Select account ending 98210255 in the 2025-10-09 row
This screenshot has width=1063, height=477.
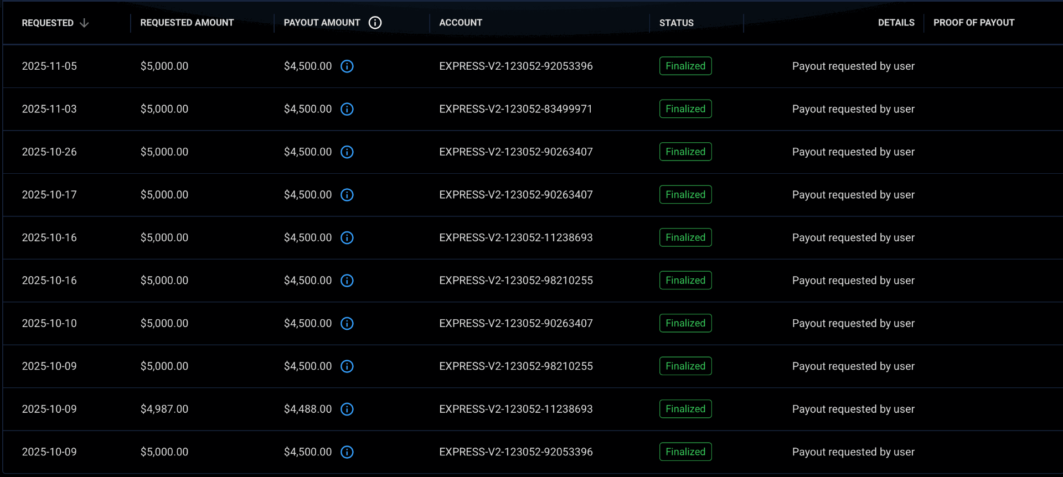click(516, 366)
